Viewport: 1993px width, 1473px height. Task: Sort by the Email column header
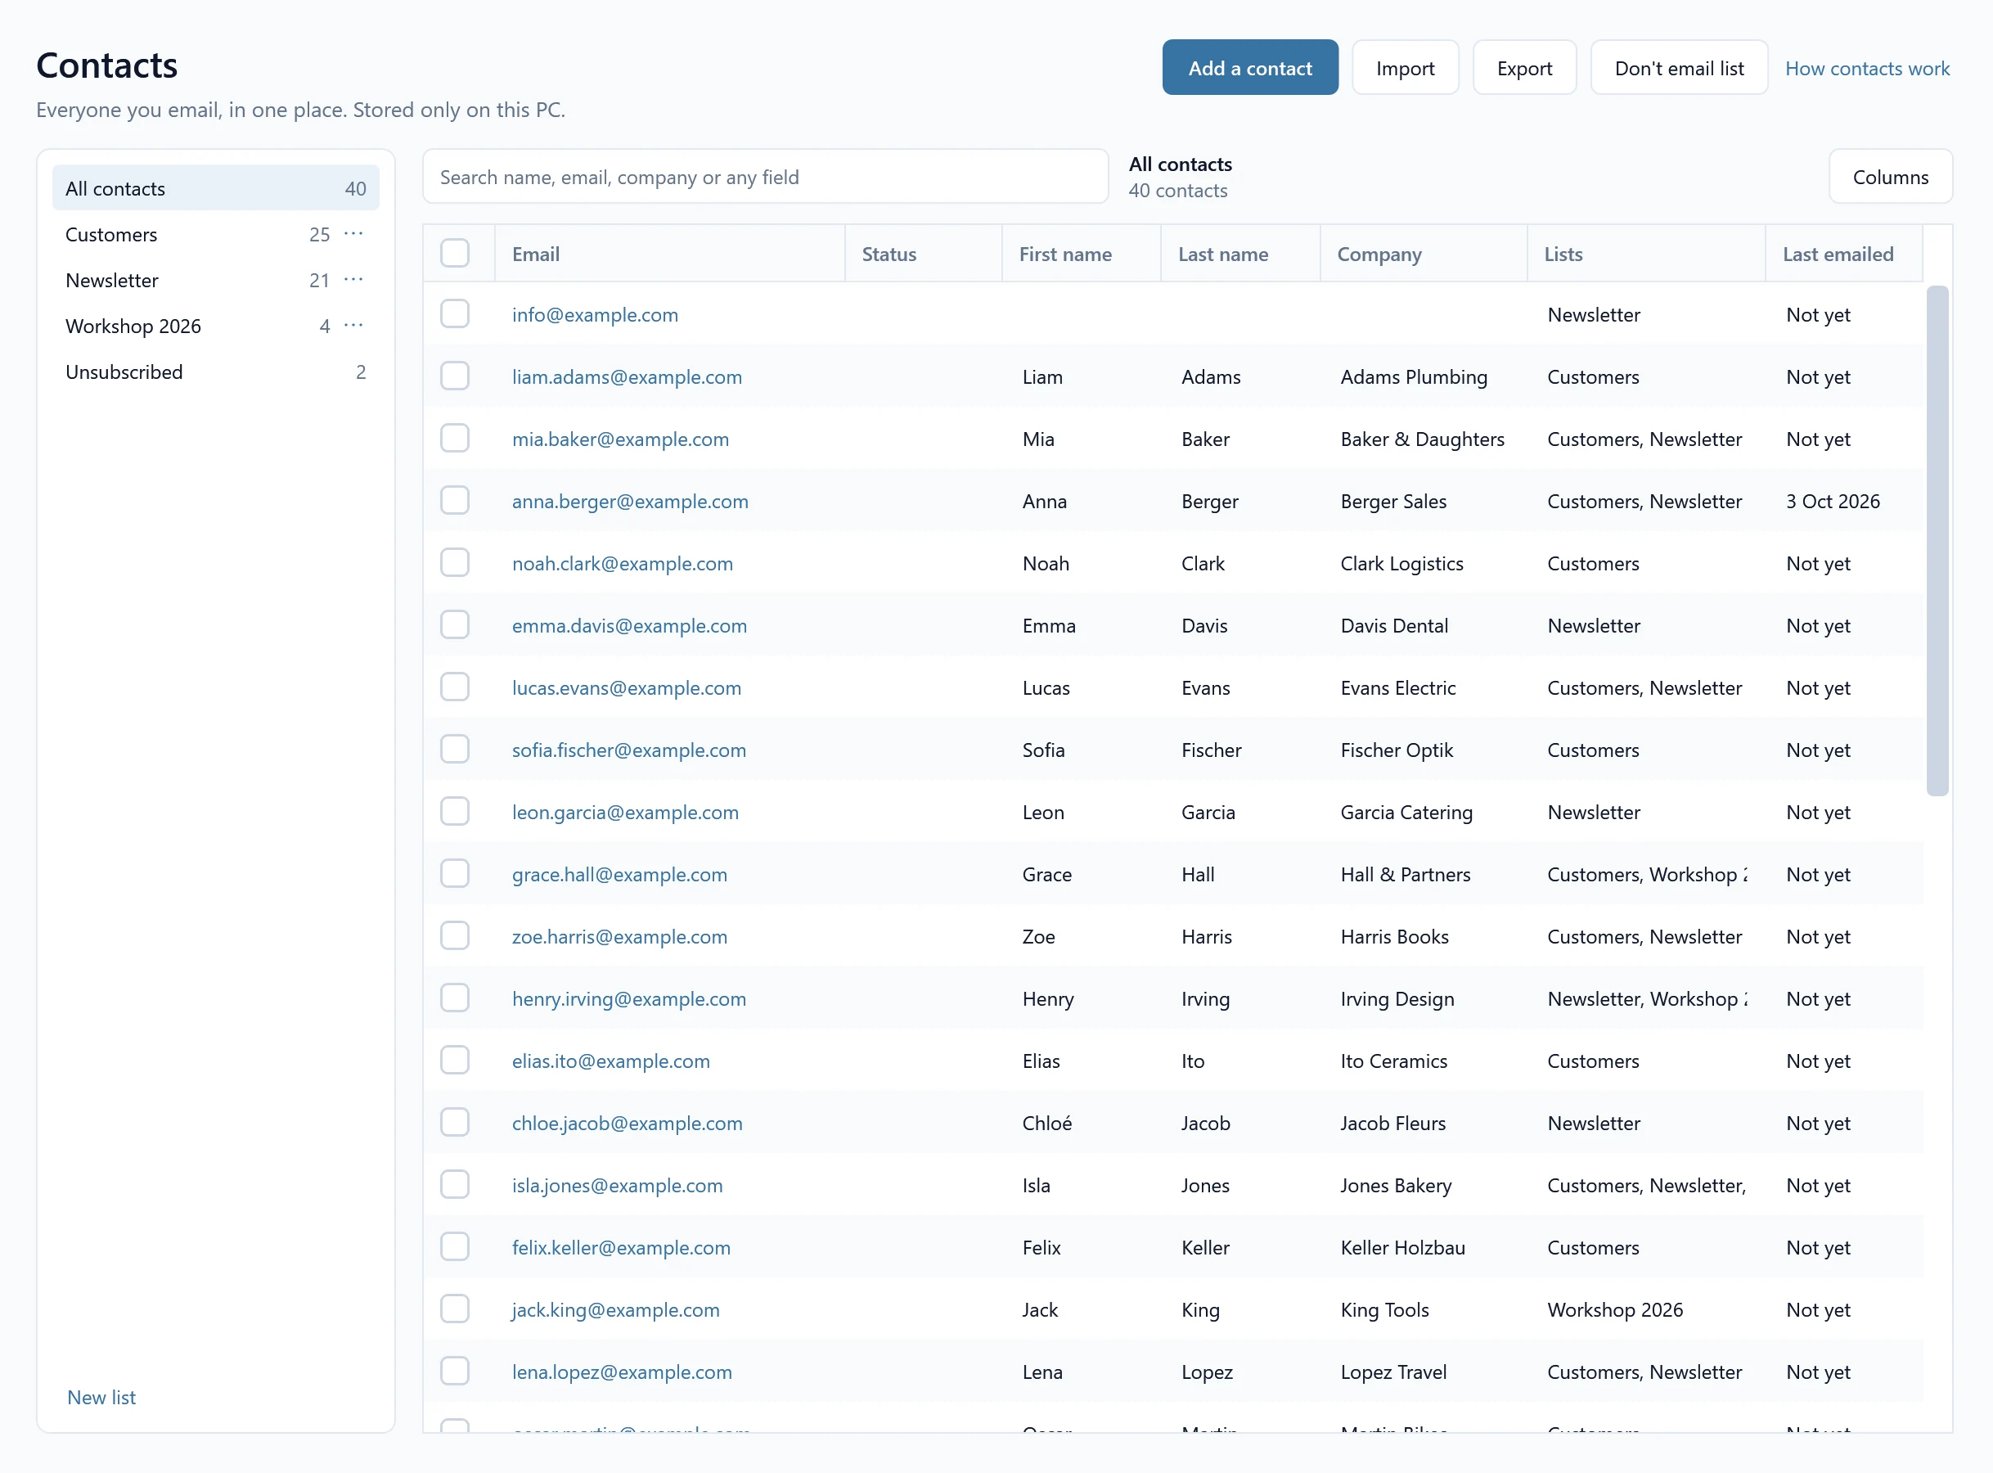(x=668, y=255)
